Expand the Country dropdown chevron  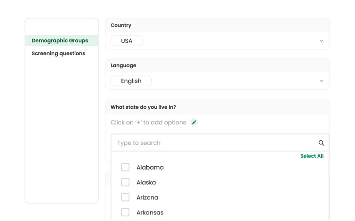coord(321,41)
